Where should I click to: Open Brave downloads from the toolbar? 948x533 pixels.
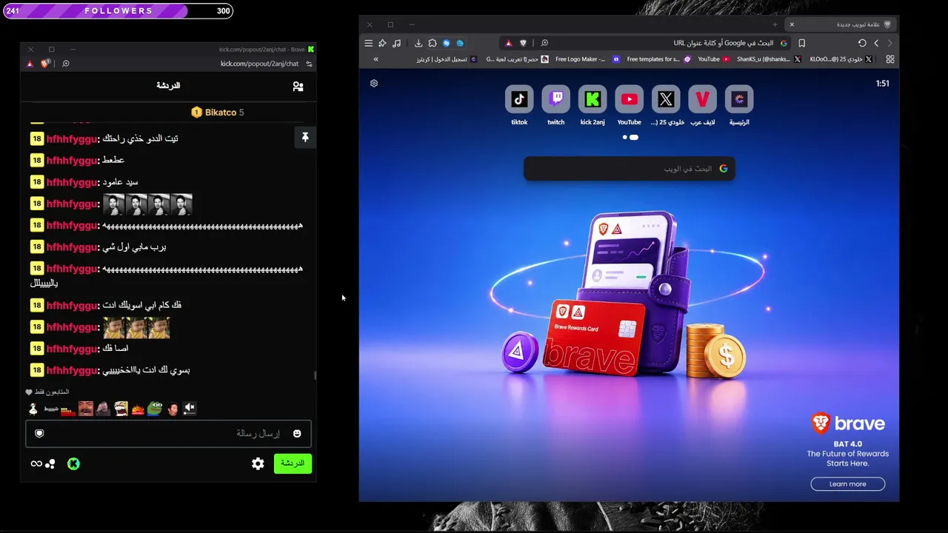point(418,43)
